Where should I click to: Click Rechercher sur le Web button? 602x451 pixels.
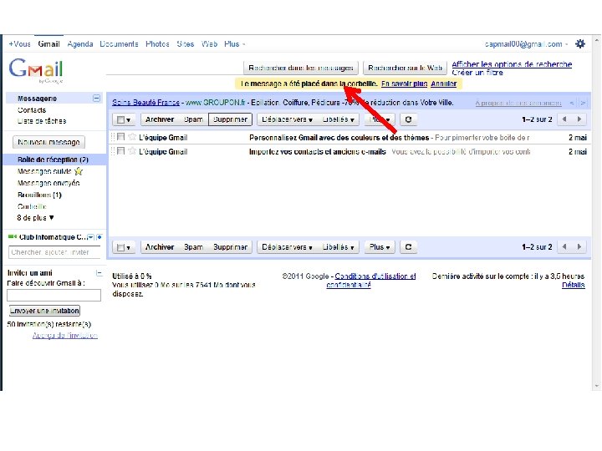tap(405, 68)
